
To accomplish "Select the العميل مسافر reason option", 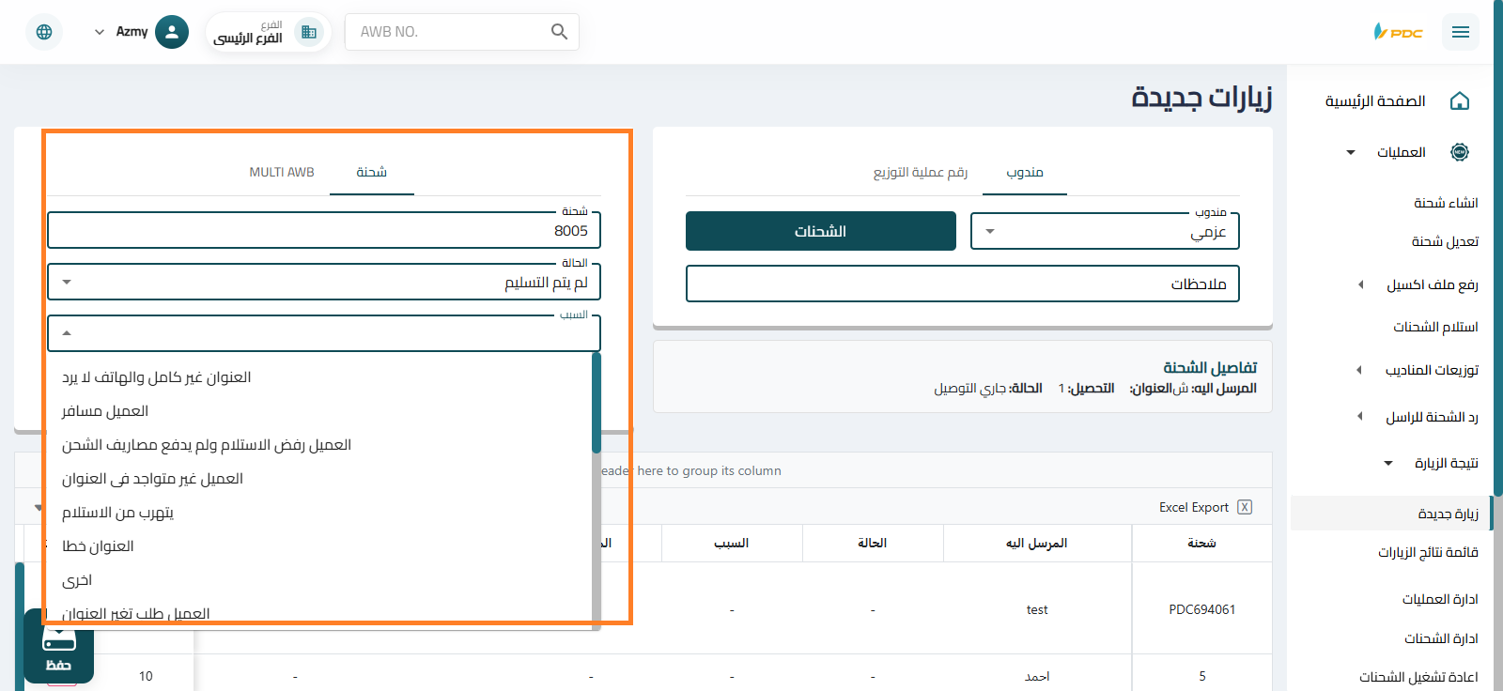I will (105, 411).
